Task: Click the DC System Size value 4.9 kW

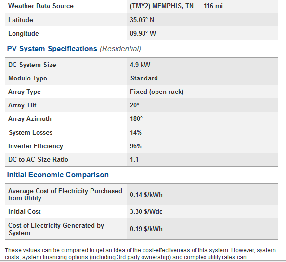Action: pos(140,65)
